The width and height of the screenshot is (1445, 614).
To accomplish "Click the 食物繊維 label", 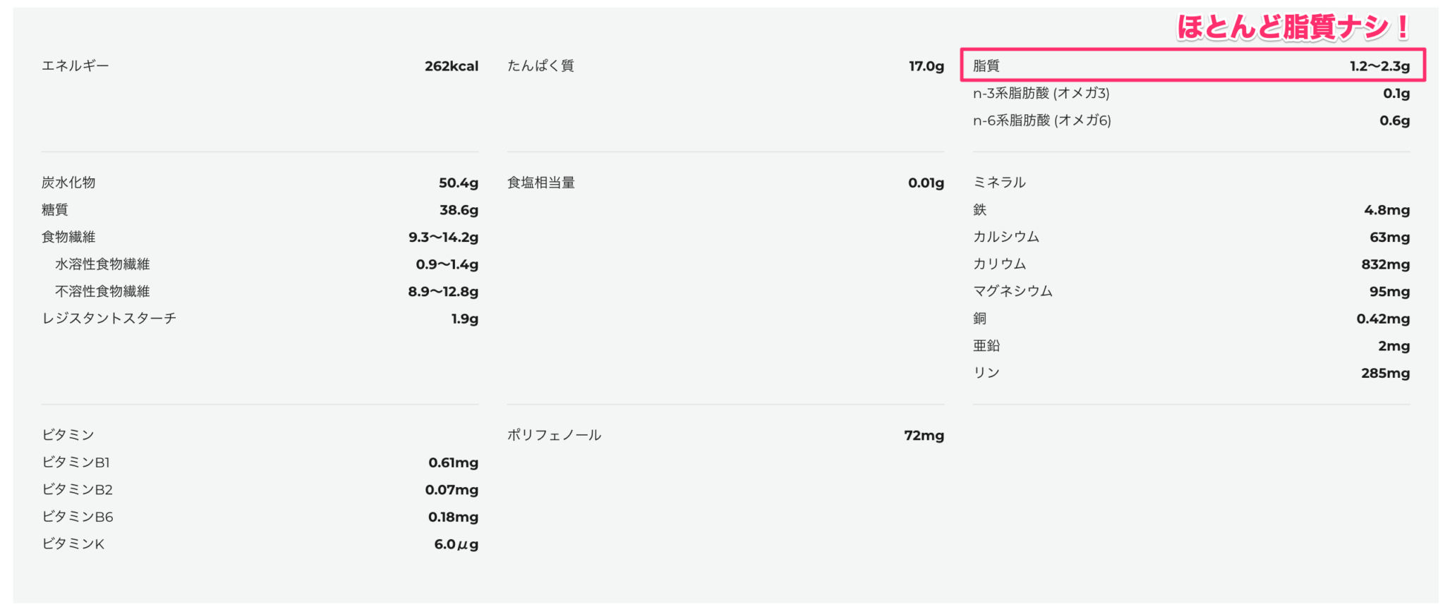I will point(68,238).
